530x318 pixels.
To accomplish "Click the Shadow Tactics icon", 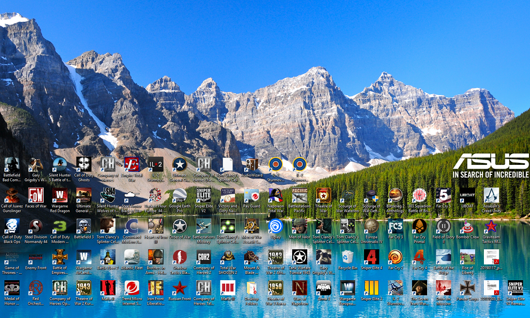I will 180,257.
